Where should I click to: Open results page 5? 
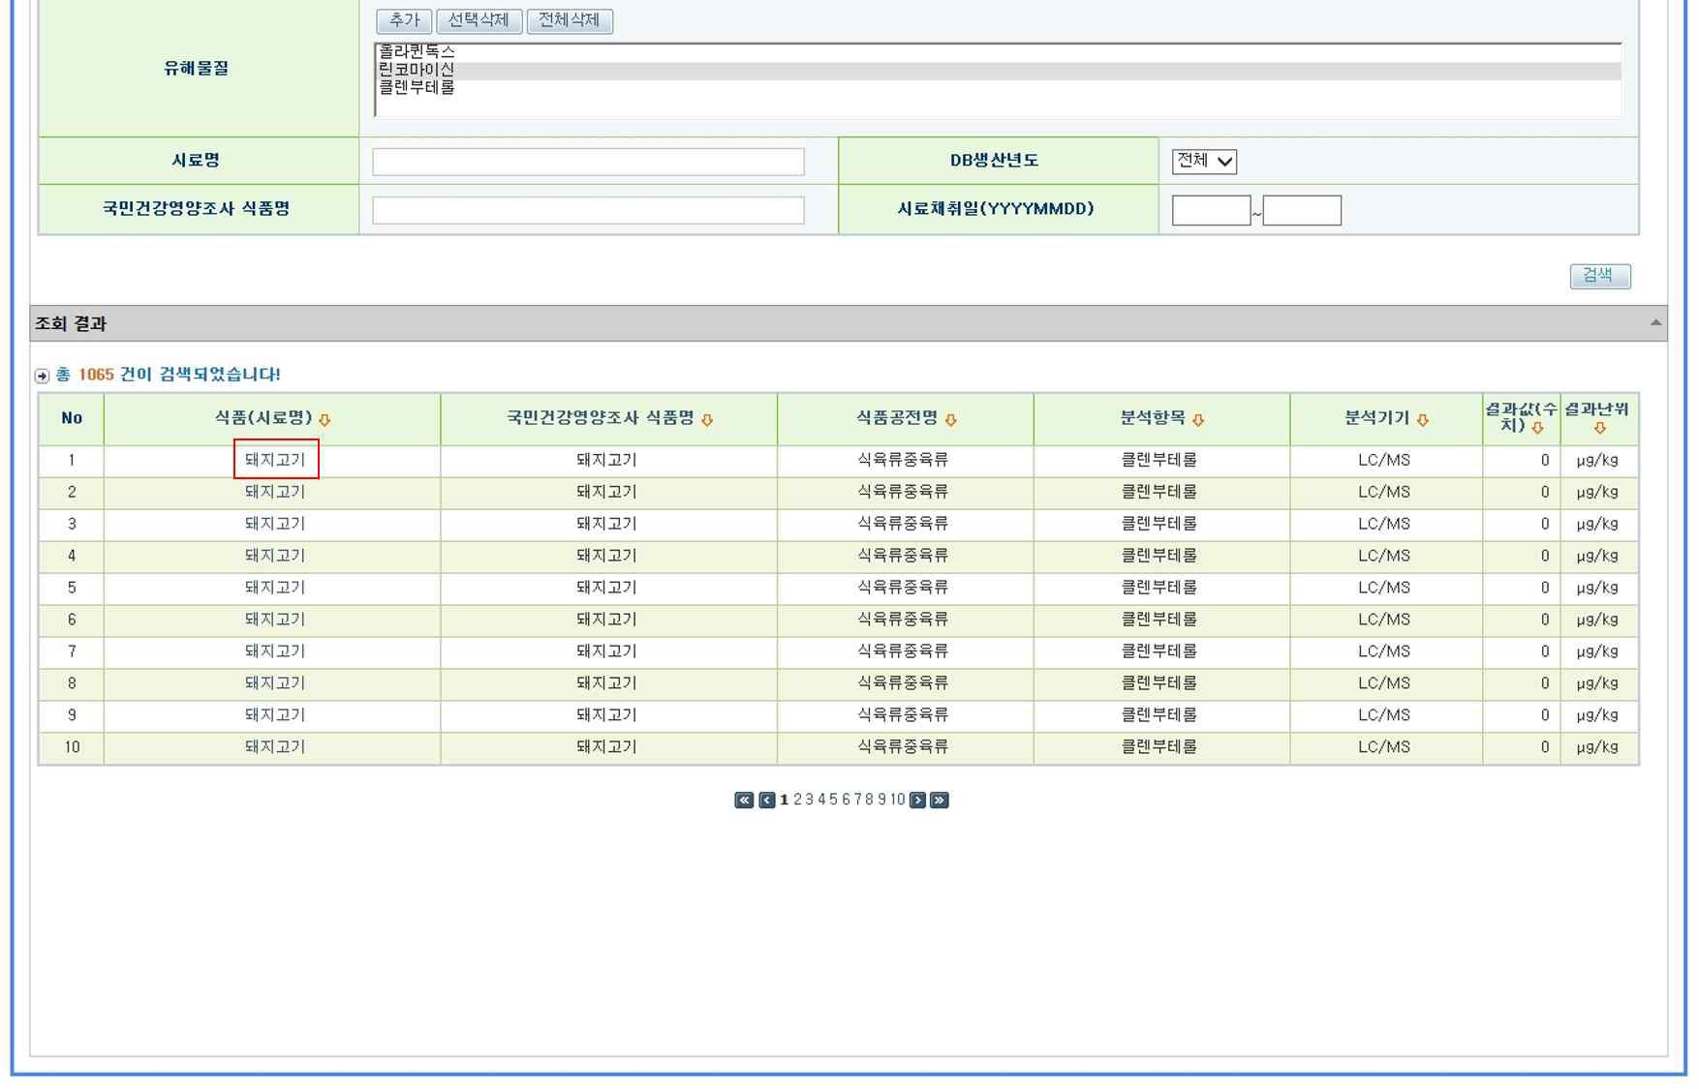click(x=833, y=800)
